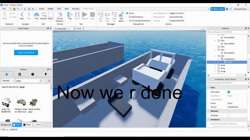Open the FILE menu
The height and width of the screenshot is (140, 250).
4,9
